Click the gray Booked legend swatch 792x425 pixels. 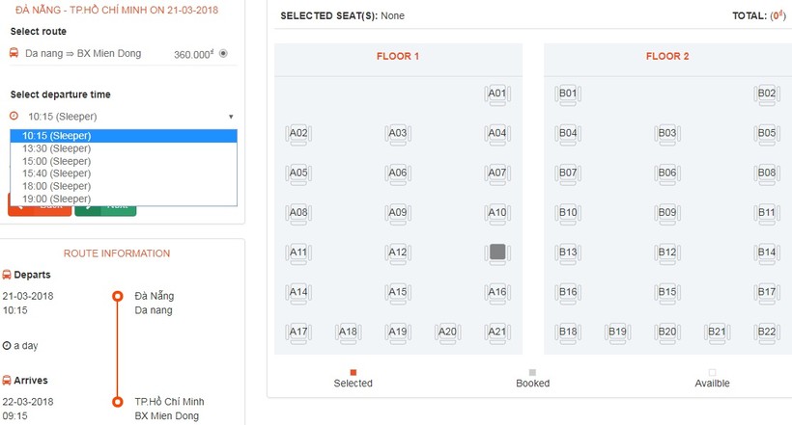pyautogui.click(x=532, y=372)
